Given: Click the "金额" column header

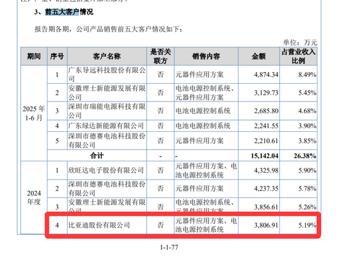Looking at the screenshot, I should pos(259,57).
